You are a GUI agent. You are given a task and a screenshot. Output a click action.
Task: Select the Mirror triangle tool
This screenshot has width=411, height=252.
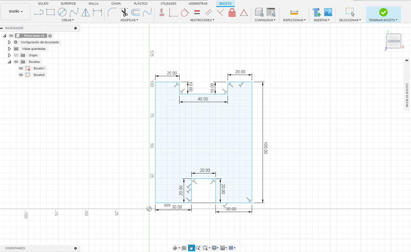coord(86,12)
